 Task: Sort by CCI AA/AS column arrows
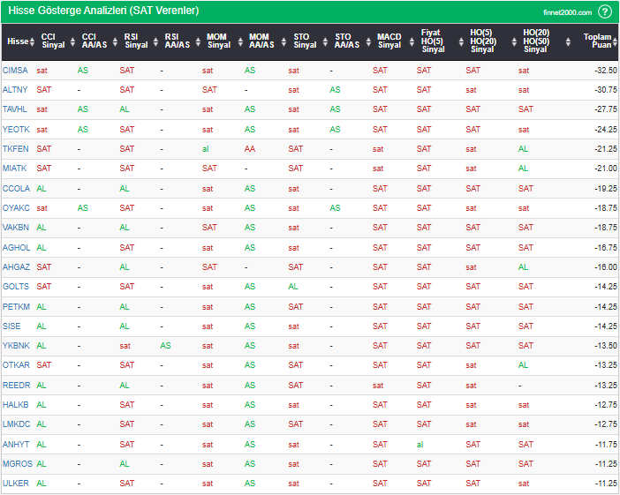[x=115, y=41]
